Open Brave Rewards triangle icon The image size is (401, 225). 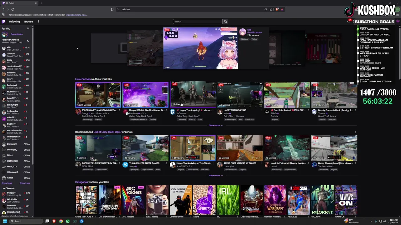pos(282,9)
